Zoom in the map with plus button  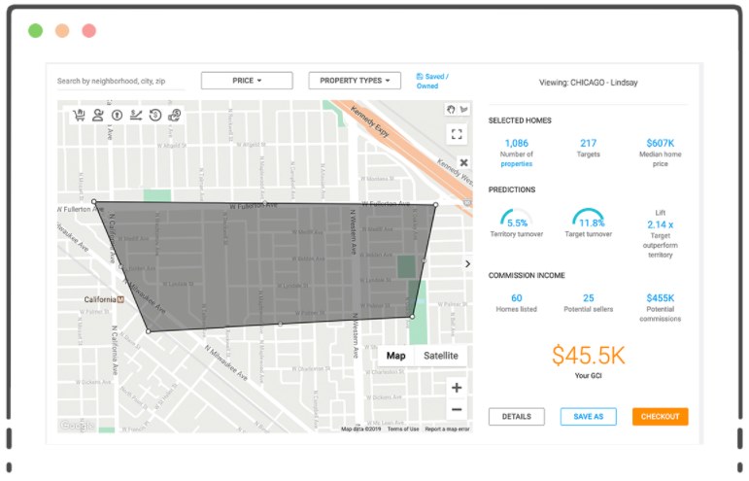[457, 388]
